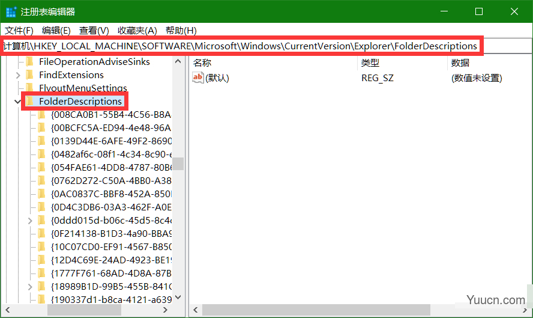Viewport: 533px width, 318px height.
Task: Click tree pane horizontal scroll right arrow
Action: point(165,310)
